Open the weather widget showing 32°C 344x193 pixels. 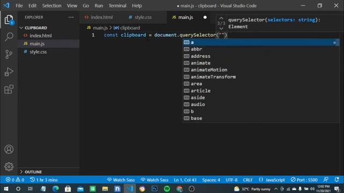[x=252, y=189]
